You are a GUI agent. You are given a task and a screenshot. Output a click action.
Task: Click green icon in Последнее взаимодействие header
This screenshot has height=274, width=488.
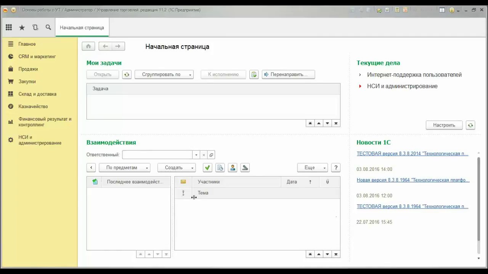pyautogui.click(x=95, y=182)
